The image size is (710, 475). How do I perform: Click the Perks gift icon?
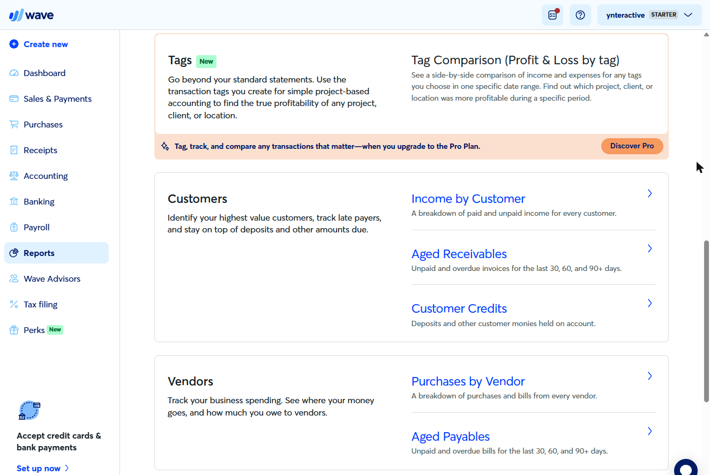coord(14,330)
